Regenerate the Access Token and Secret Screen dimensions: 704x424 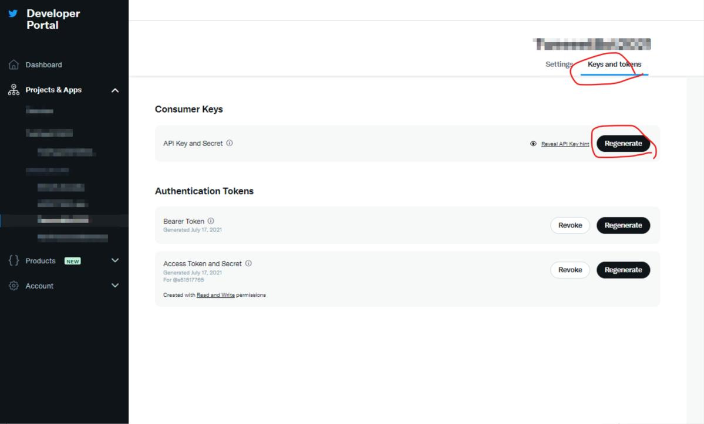(x=623, y=270)
